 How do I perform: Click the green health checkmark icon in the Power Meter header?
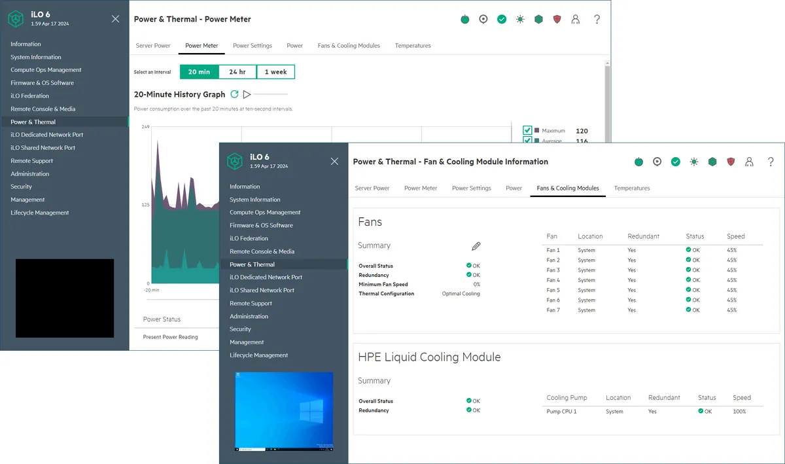pos(502,20)
